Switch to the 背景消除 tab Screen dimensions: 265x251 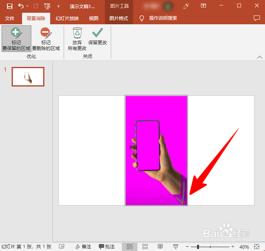tap(36, 18)
